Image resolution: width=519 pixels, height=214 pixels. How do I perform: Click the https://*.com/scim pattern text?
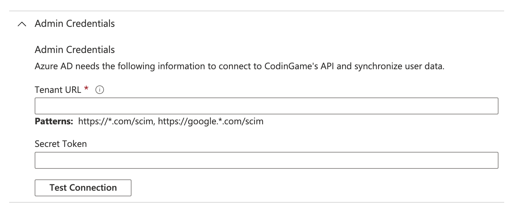pyautogui.click(x=117, y=122)
